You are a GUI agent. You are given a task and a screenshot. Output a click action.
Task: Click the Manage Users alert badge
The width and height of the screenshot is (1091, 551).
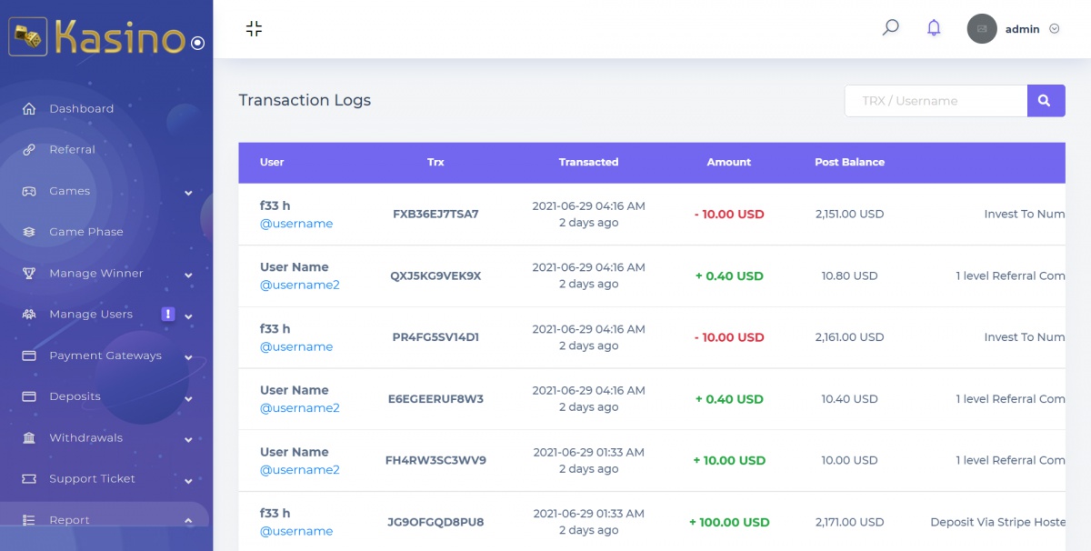pos(167,314)
